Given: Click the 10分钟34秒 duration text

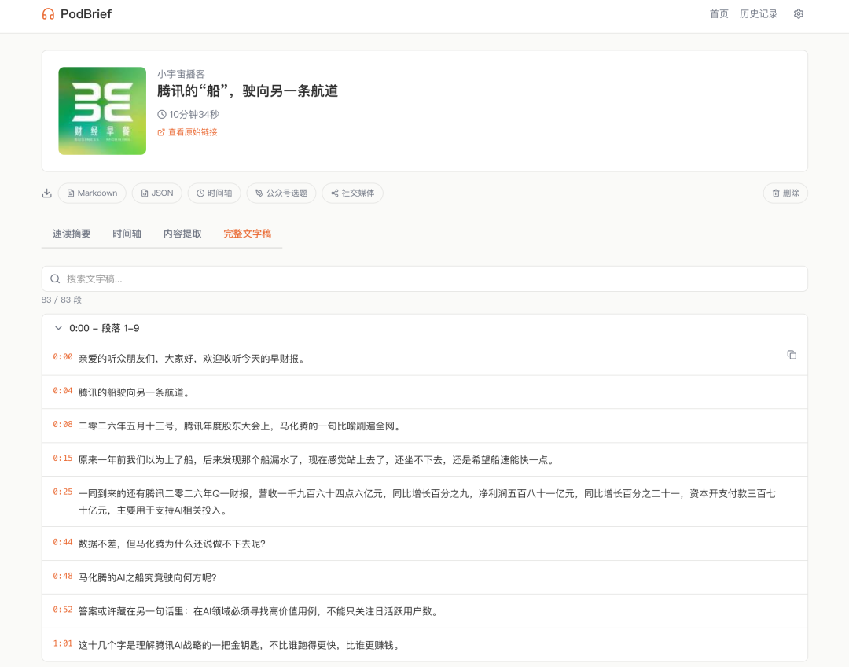Looking at the screenshot, I should coord(194,114).
